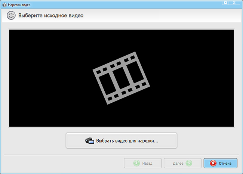Click the film reel icon beside 'Выберите исходное видео'
The width and height of the screenshot is (243, 174).
pyautogui.click(x=11, y=15)
